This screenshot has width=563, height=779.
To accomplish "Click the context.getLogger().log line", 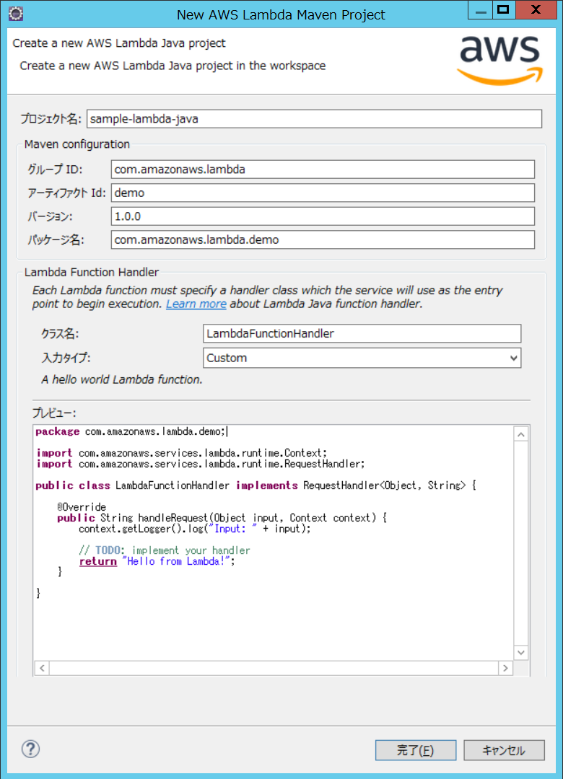I will 194,529.
